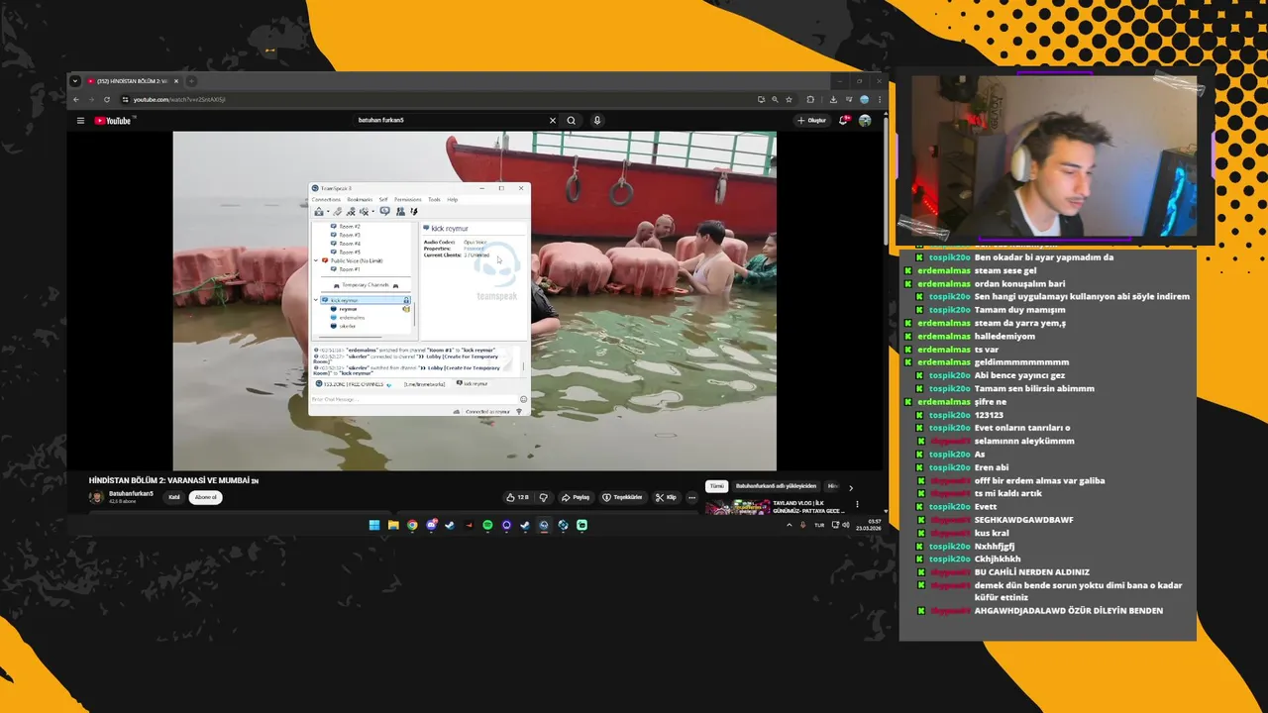
Task: Open Chrome three-dot menu
Action: click(x=880, y=100)
